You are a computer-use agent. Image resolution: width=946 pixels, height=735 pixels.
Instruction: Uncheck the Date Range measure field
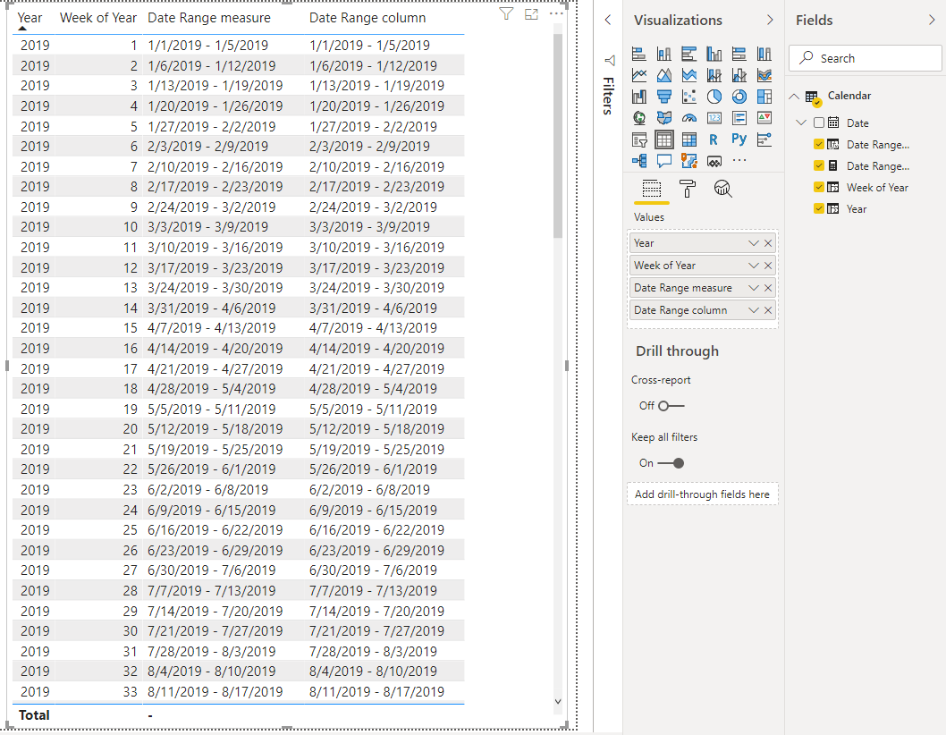tap(819, 166)
